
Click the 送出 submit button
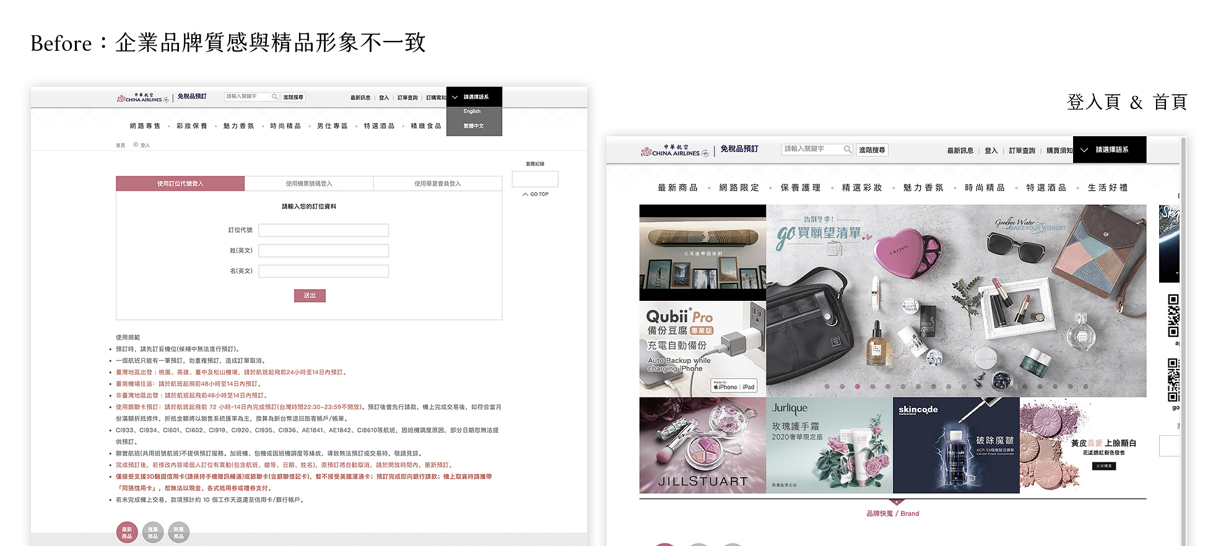[310, 295]
